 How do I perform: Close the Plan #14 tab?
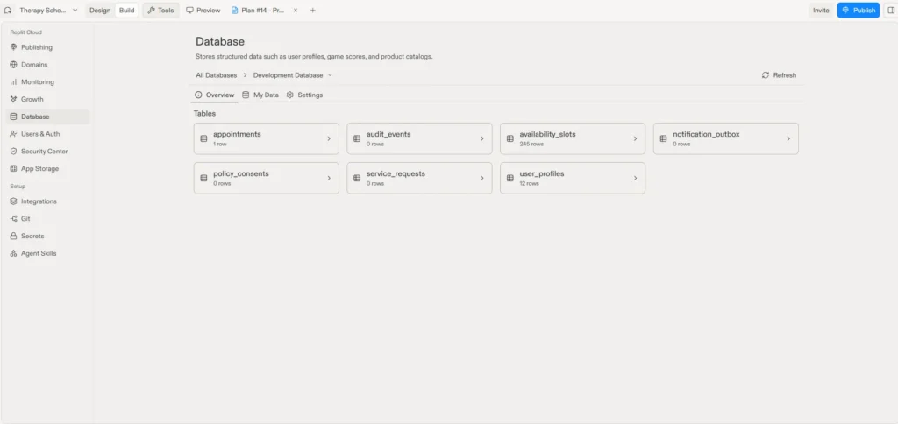[x=296, y=11]
